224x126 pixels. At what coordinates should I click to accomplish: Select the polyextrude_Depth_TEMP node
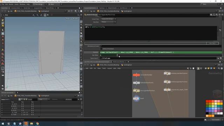[167, 90]
